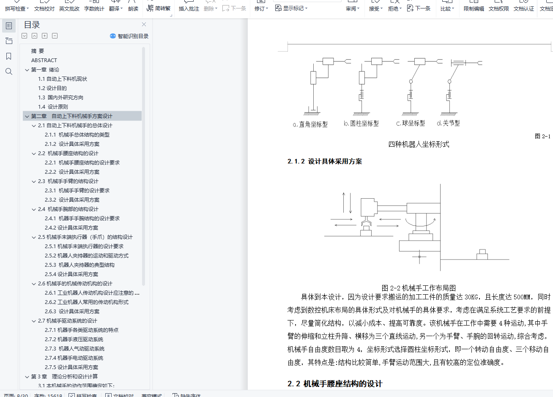Collapse the 2.2 section chevron
This screenshot has height=397, width=553.
(34, 153)
